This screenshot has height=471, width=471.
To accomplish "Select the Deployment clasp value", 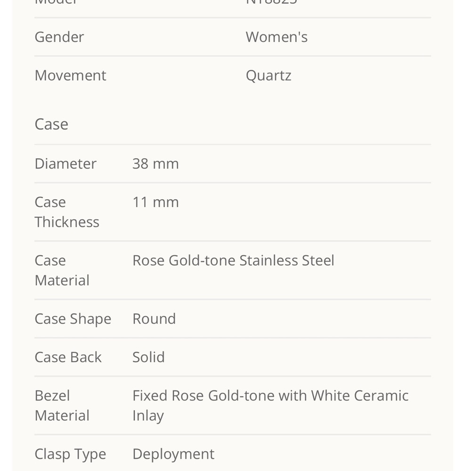I will [173, 454].
